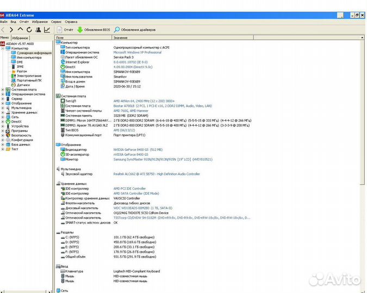
Task: Open Biostar A780LB motherboard link
Action: point(163,106)
